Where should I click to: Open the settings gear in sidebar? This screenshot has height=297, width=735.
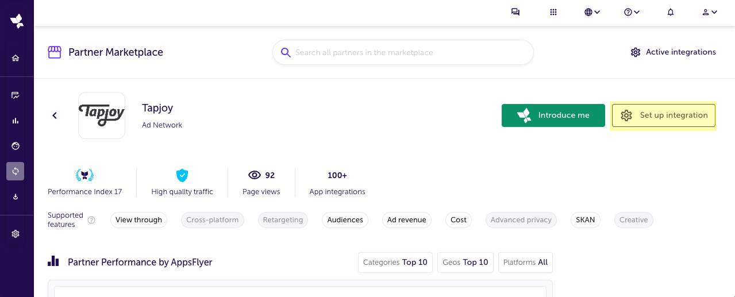(x=16, y=234)
